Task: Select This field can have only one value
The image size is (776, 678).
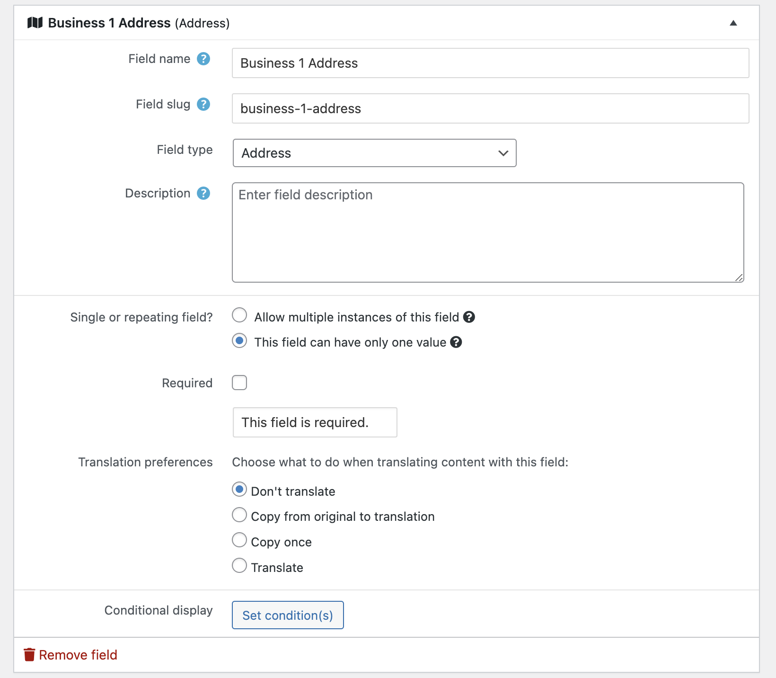Action: [x=239, y=340]
